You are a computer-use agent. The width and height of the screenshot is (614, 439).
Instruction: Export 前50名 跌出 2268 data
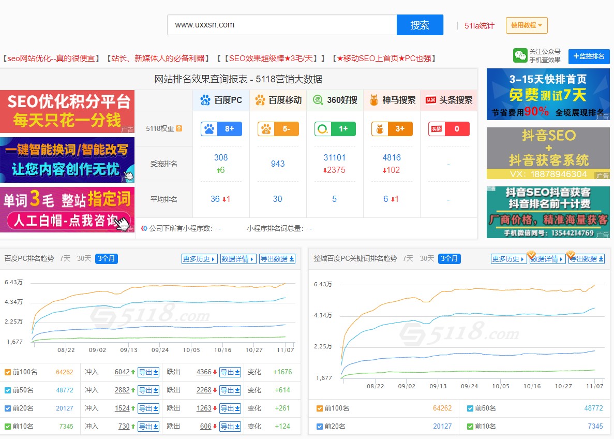(x=230, y=390)
